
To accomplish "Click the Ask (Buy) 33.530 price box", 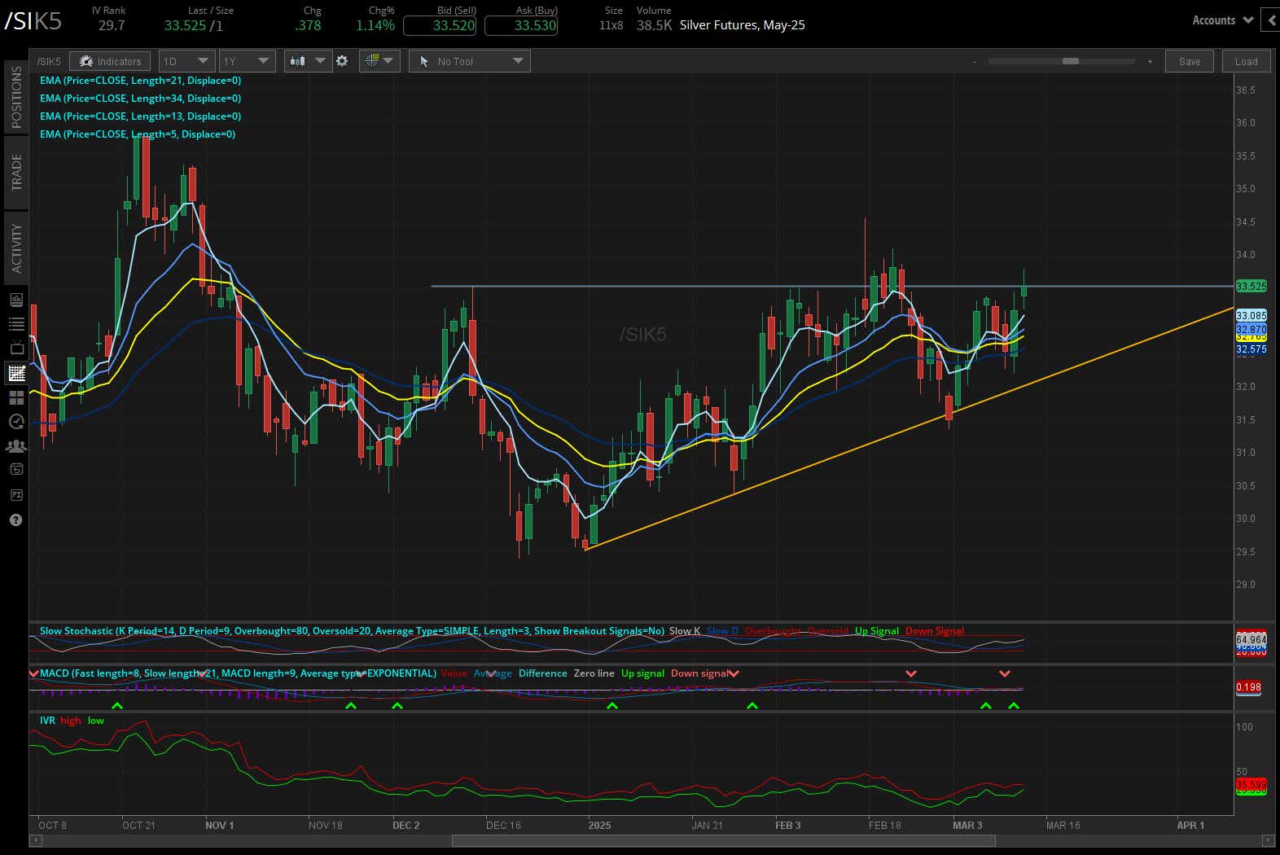I will pyautogui.click(x=521, y=25).
